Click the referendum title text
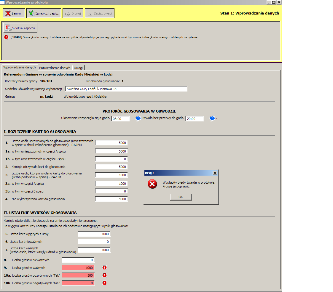Viewport: 333px width, 292px height. pos(58,74)
